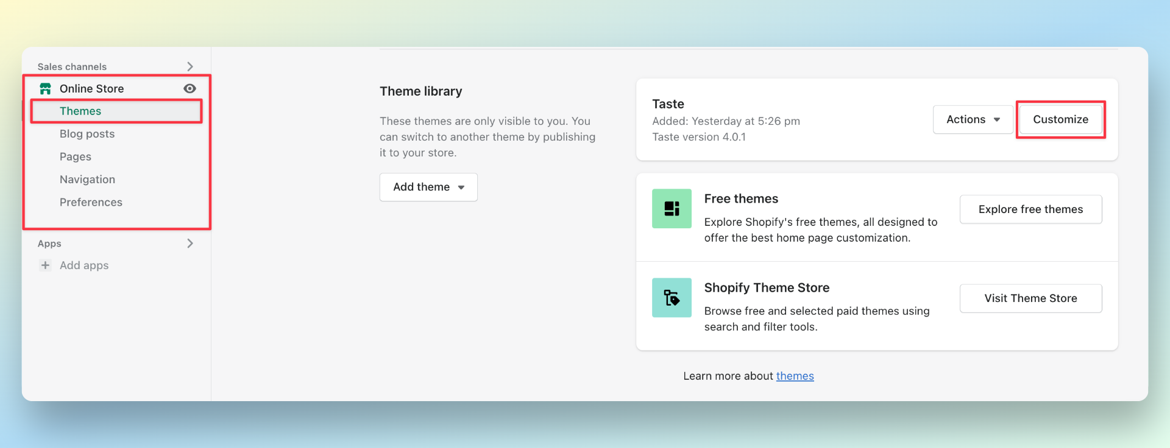Click the Free themes layout icon
The image size is (1170, 448).
pos(672,209)
